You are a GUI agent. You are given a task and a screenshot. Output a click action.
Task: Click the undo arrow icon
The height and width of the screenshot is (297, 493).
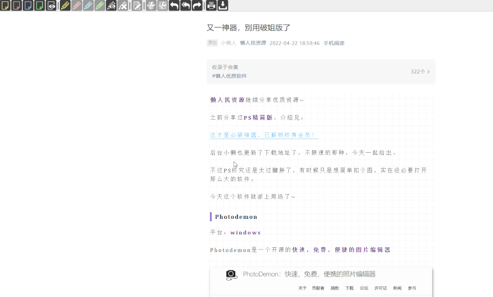(x=174, y=5)
